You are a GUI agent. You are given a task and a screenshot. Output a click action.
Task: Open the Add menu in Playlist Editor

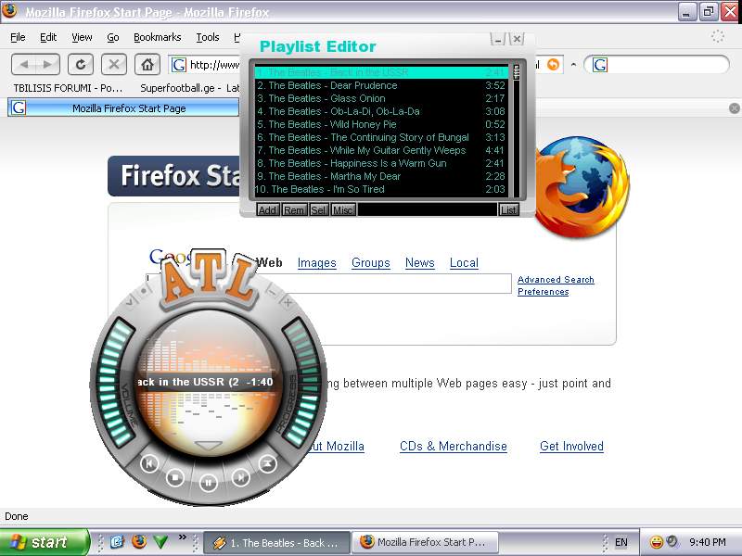267,210
